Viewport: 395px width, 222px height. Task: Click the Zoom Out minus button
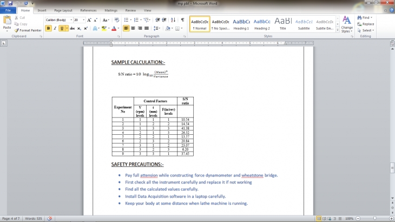(358, 218)
